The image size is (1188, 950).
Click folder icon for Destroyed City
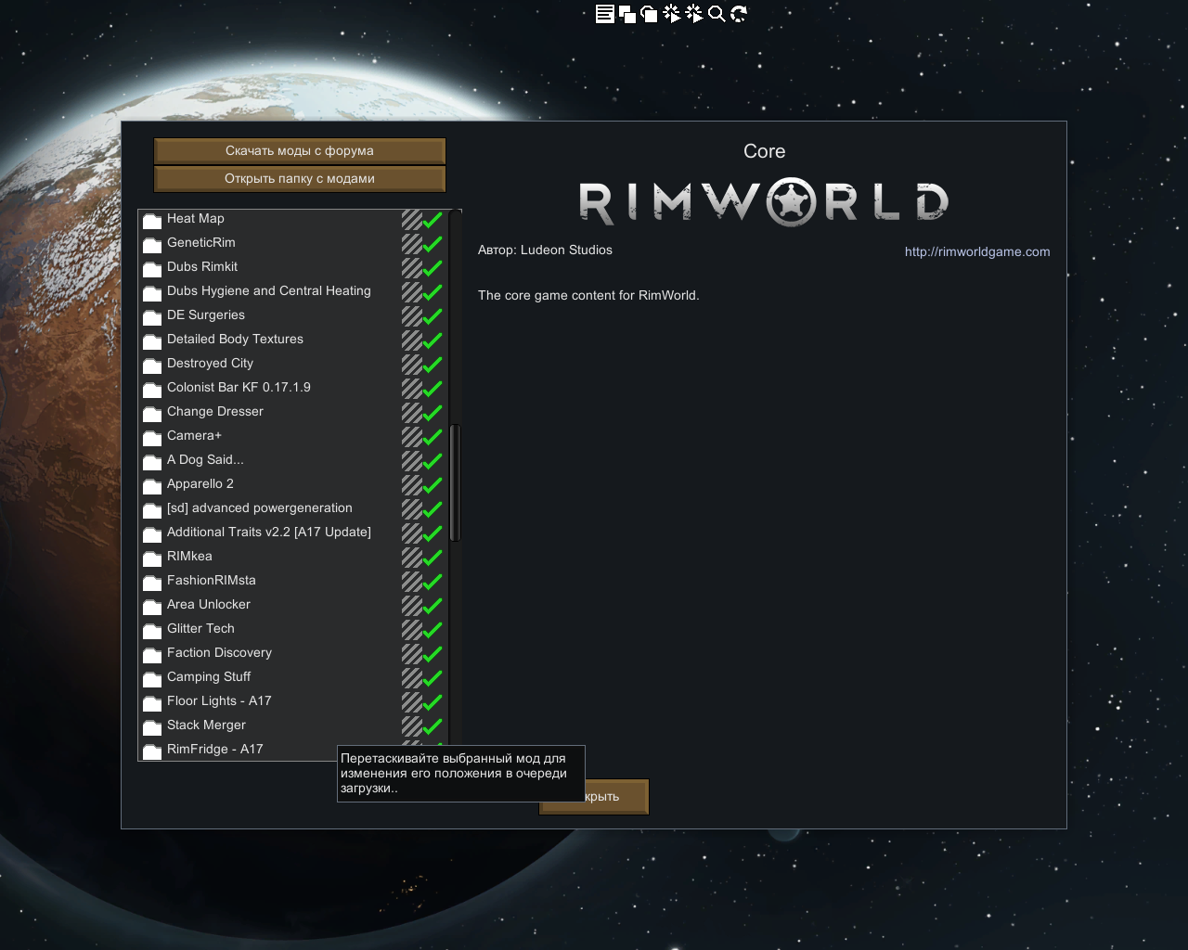152,366
